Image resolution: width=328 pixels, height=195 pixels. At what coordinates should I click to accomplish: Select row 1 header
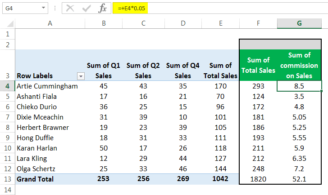point(8,34)
